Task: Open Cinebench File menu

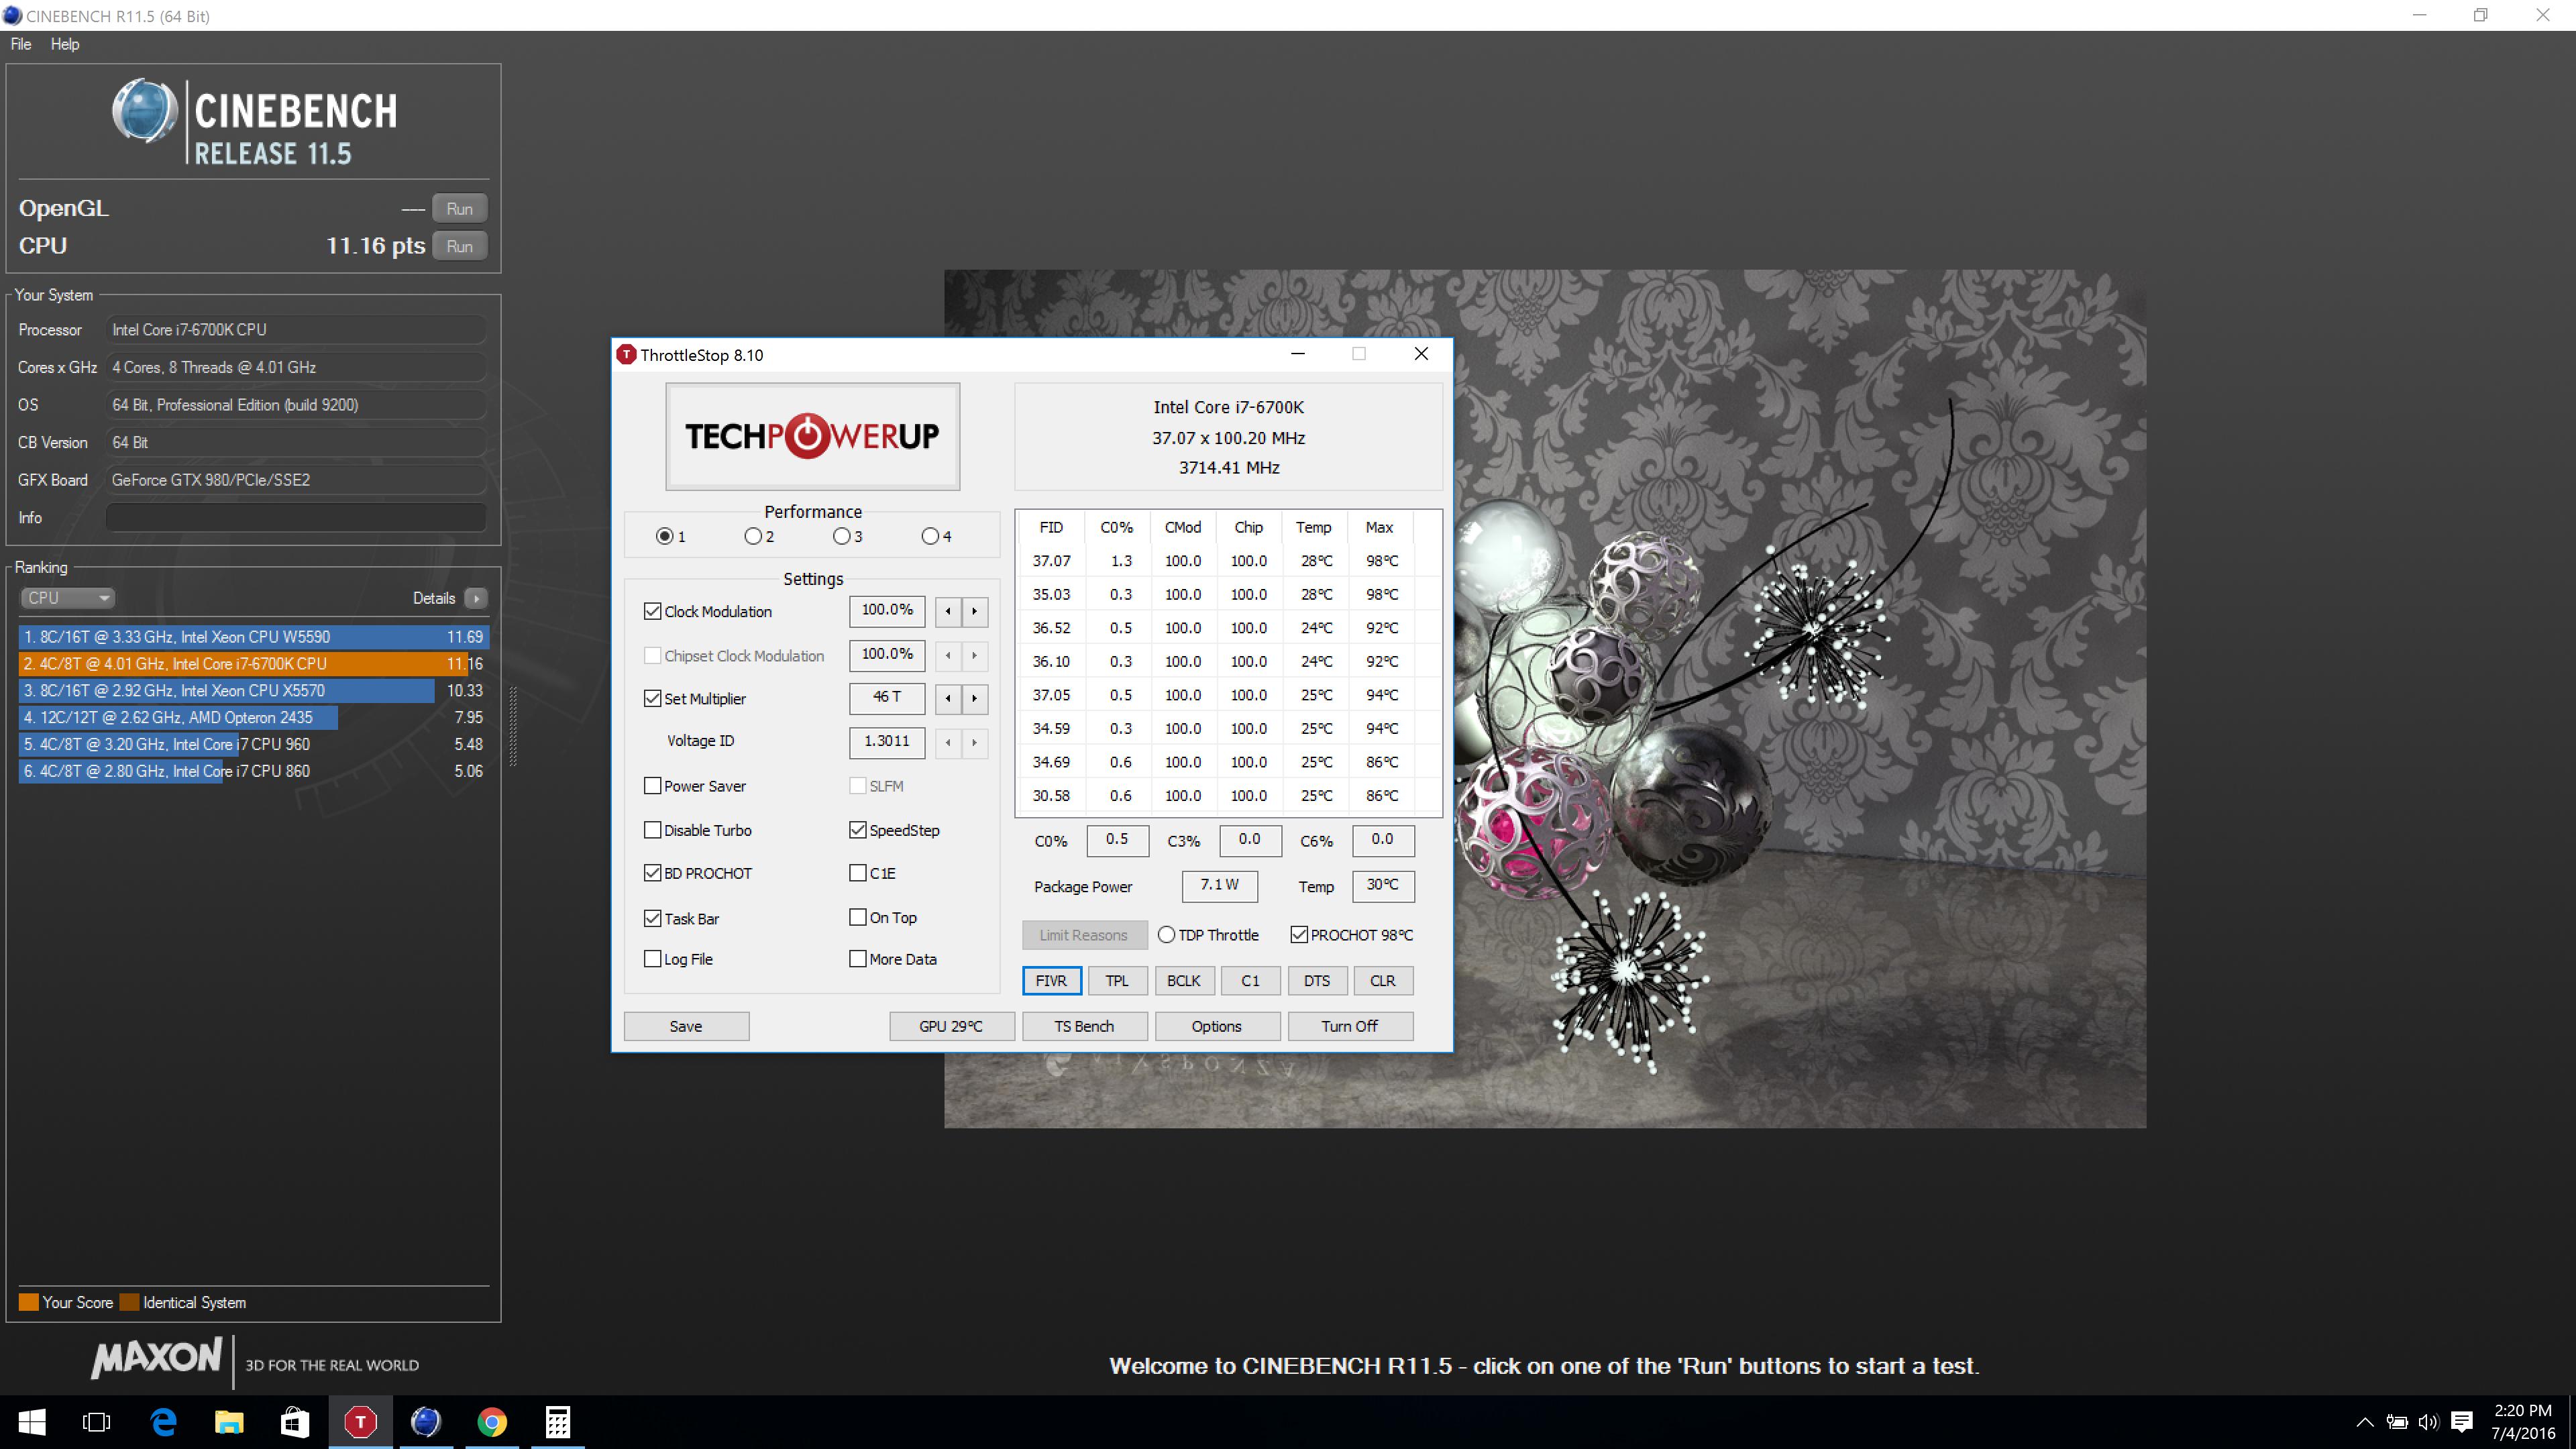Action: pyautogui.click(x=21, y=44)
